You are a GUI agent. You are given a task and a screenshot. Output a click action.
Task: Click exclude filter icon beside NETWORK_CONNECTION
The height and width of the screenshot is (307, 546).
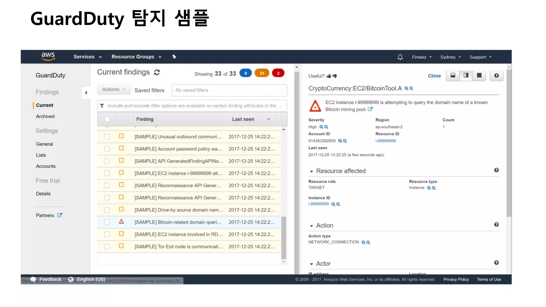(x=368, y=242)
